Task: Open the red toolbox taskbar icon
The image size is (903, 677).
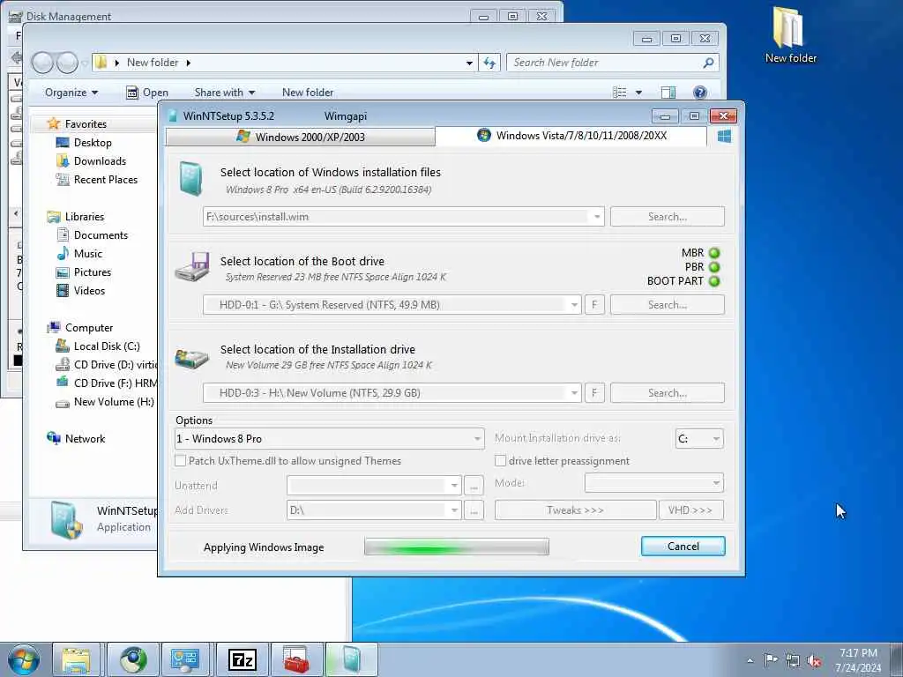Action: [296, 659]
